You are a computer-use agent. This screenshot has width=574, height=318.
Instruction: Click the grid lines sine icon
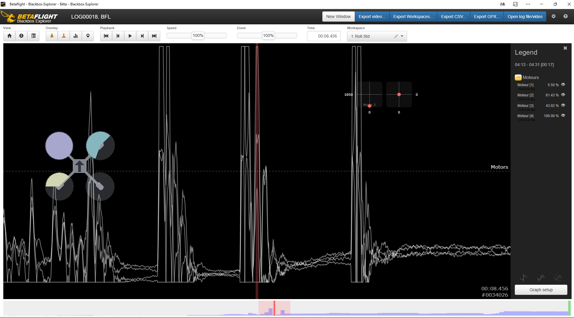(558, 278)
